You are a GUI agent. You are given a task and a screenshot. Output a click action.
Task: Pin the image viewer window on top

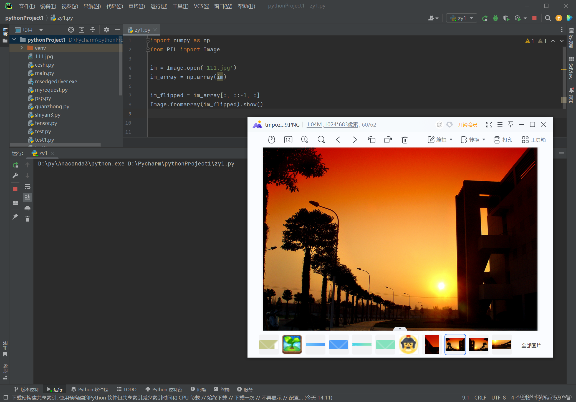[x=511, y=124]
